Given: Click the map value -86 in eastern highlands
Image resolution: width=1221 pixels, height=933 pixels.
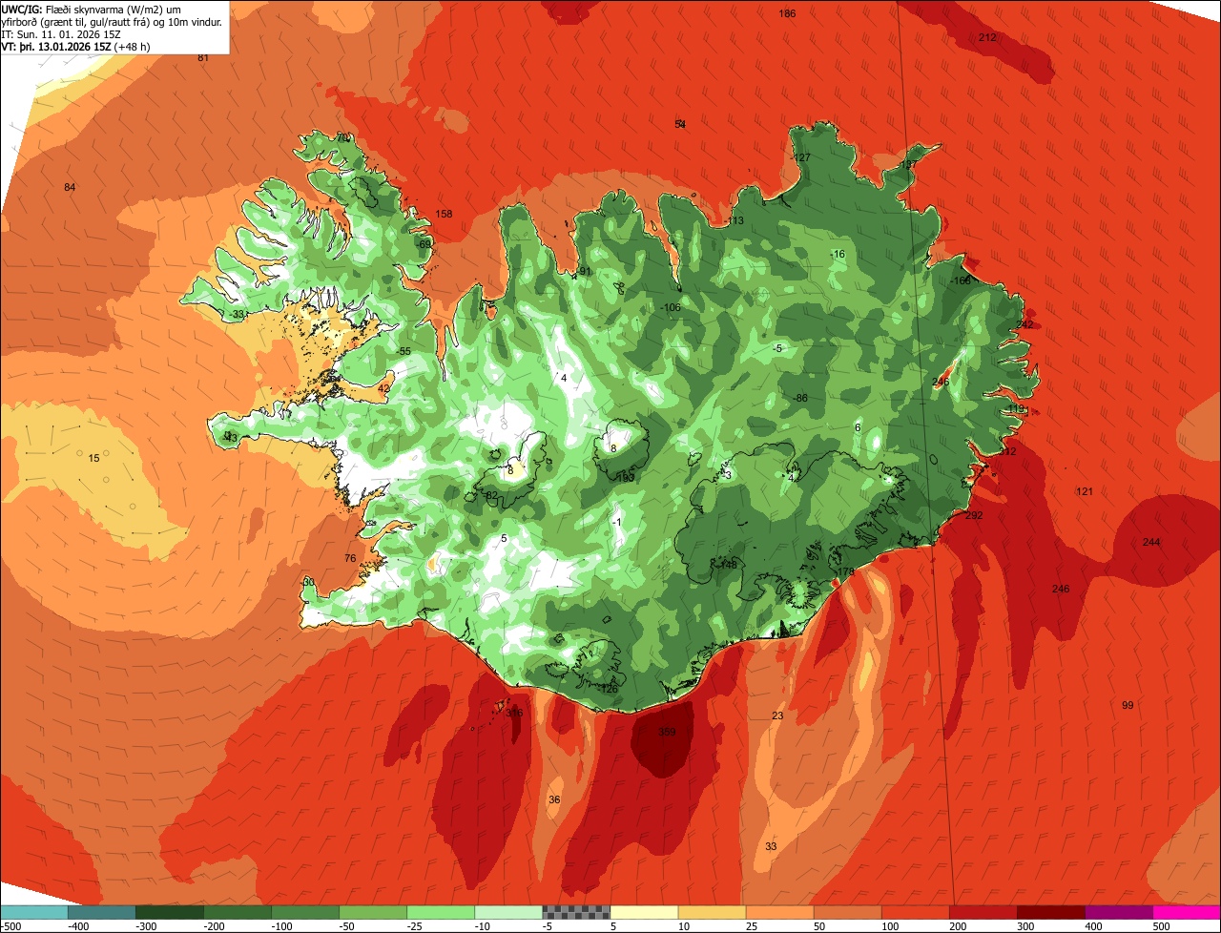Looking at the screenshot, I should (x=800, y=398).
